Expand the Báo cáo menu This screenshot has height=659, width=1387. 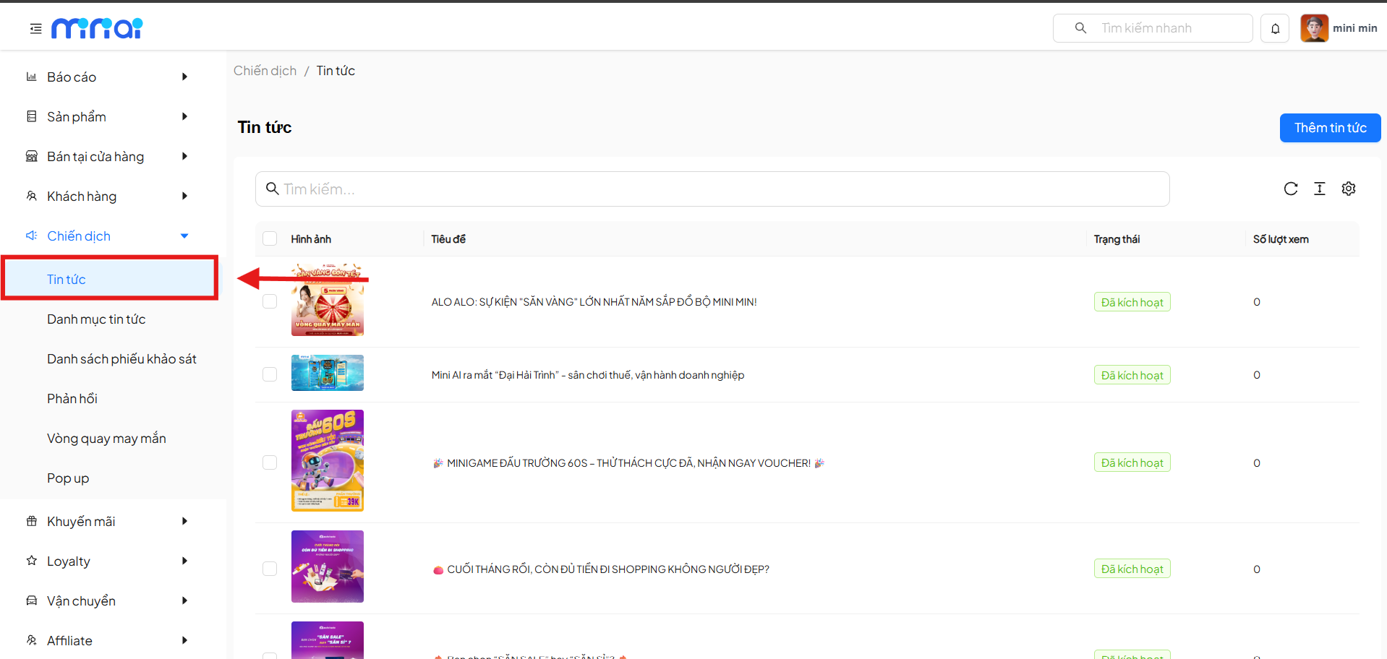point(108,77)
